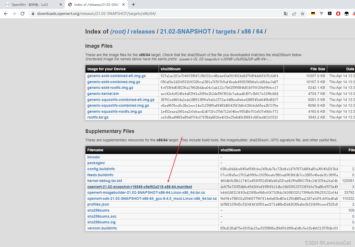Open the targets breadcrumb link
The width and height of the screenshot is (355, 247).
(x=226, y=31)
